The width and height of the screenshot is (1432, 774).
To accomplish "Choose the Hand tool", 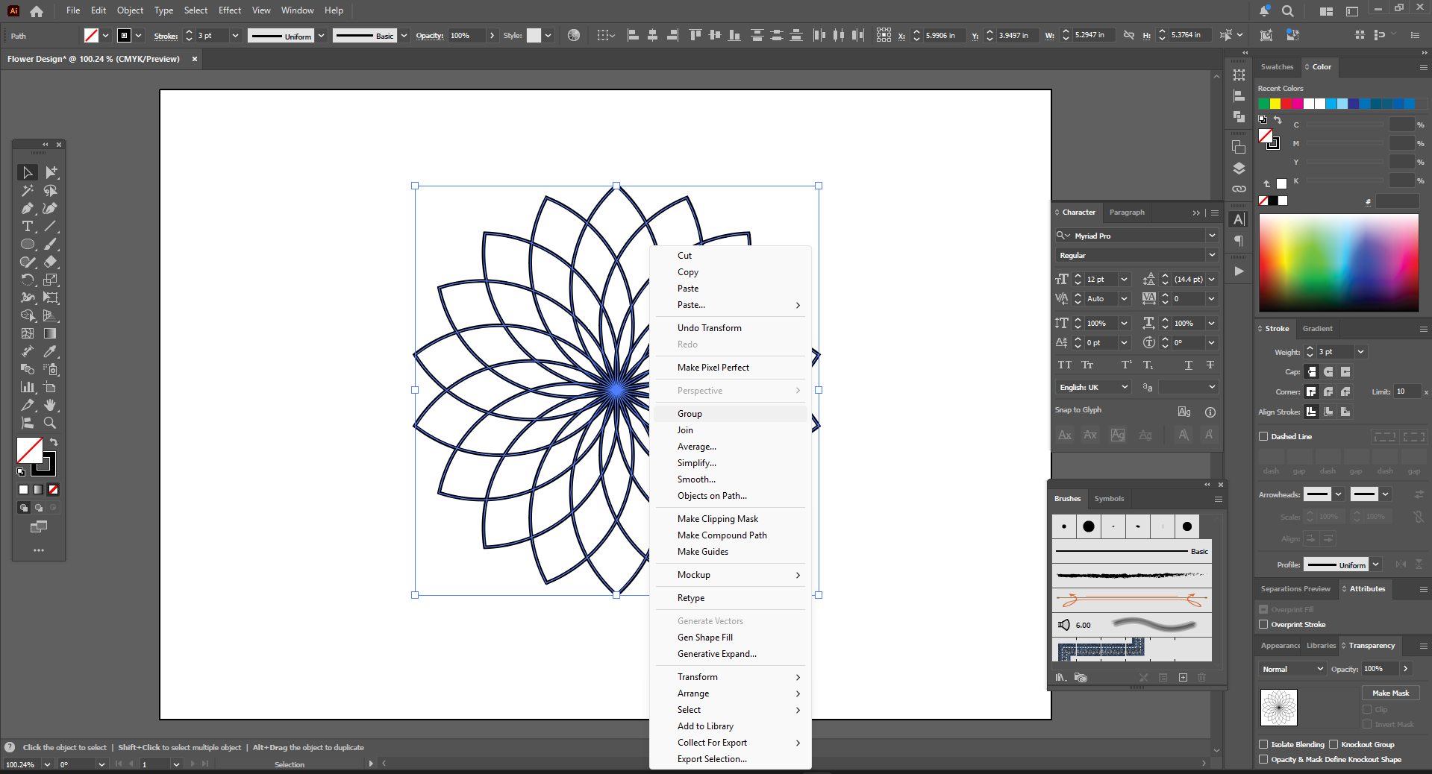I will [x=50, y=405].
